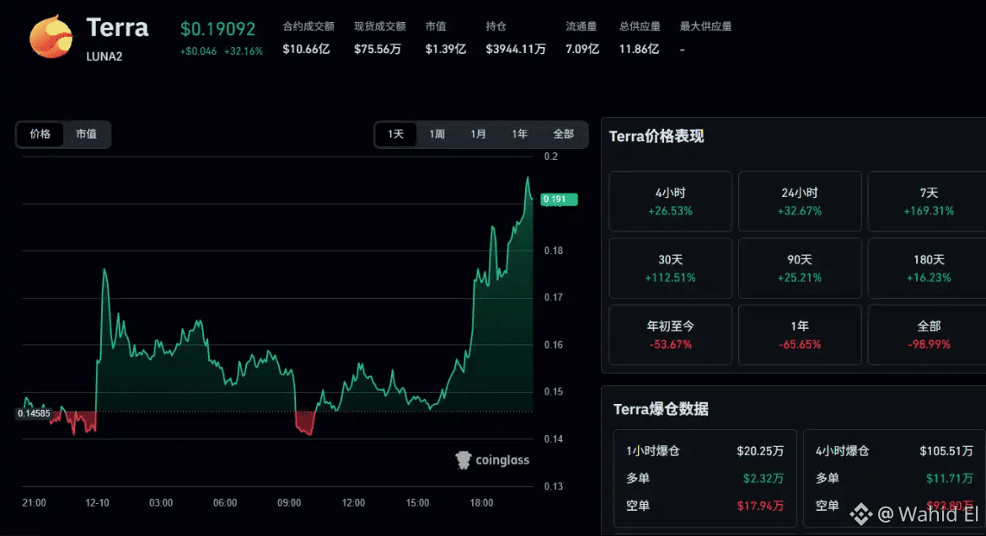Click the 12-10 date axis label
Image resolution: width=986 pixels, height=536 pixels.
pyautogui.click(x=98, y=502)
